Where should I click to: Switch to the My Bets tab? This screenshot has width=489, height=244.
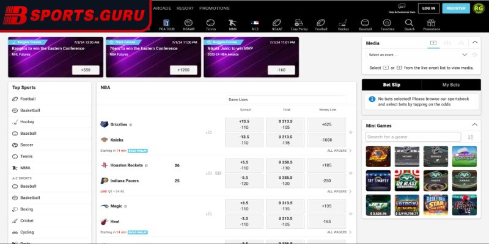click(x=451, y=85)
